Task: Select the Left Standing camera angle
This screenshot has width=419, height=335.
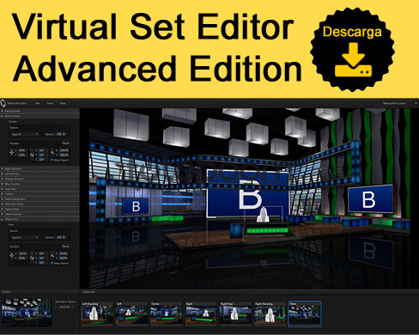Action: tap(97, 314)
